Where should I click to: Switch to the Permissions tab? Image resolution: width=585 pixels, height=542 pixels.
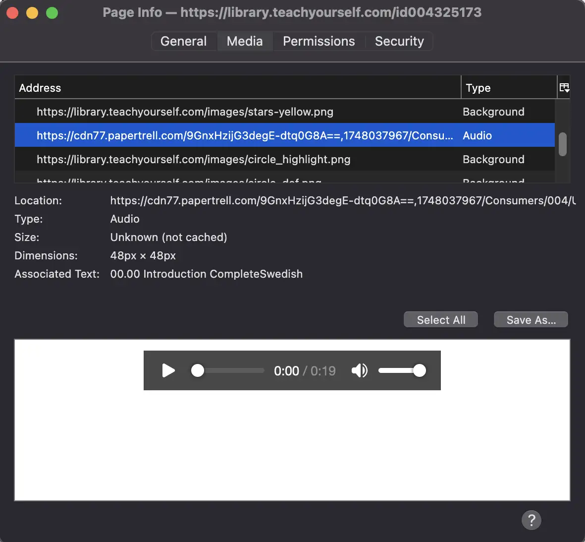pyautogui.click(x=319, y=41)
